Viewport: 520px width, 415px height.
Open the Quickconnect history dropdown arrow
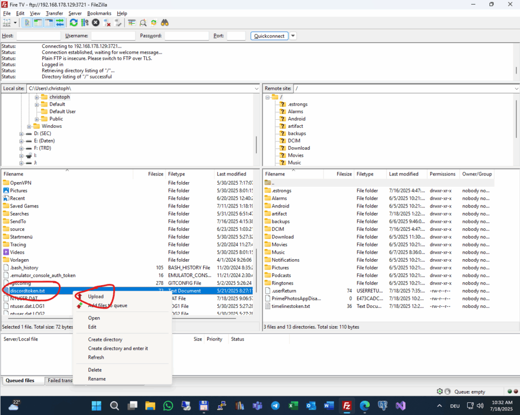click(293, 36)
